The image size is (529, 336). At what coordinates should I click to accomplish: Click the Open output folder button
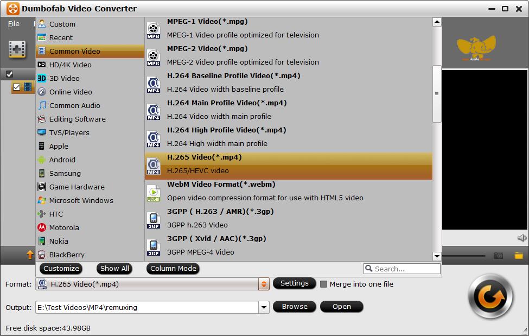(x=341, y=306)
